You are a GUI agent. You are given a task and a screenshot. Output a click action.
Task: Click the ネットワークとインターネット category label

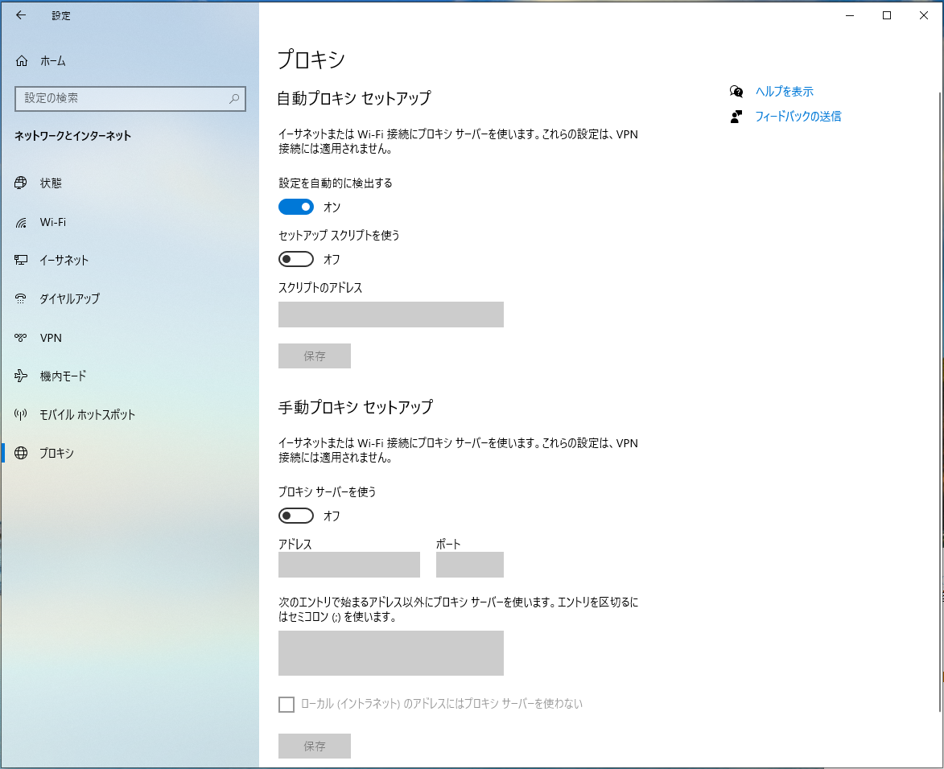click(x=73, y=136)
